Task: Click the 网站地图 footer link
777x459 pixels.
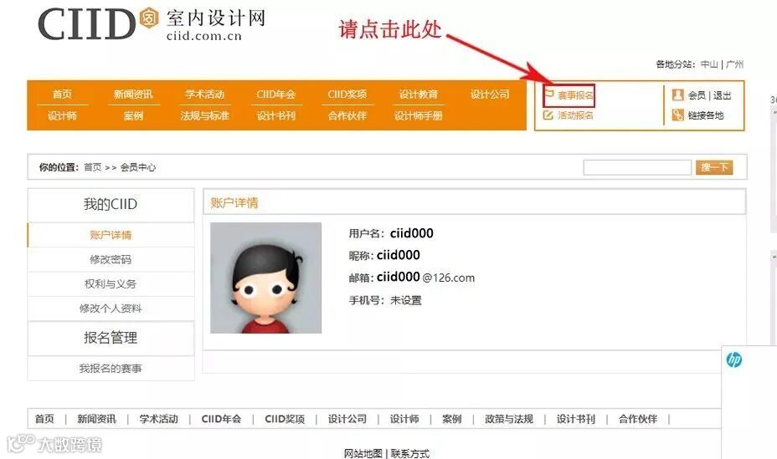Action: pos(363,453)
